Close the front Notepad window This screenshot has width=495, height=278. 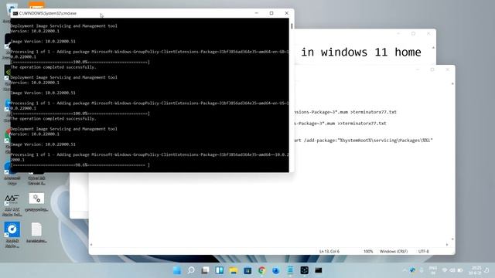(x=447, y=69)
